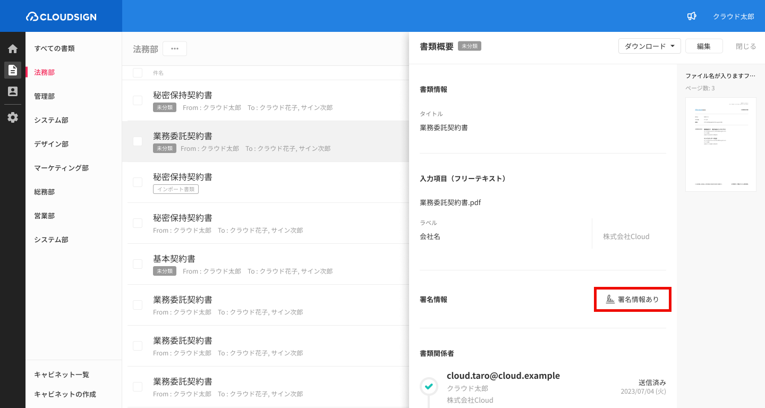
Task: Click the home icon in left sidebar
Action: pyautogui.click(x=13, y=49)
